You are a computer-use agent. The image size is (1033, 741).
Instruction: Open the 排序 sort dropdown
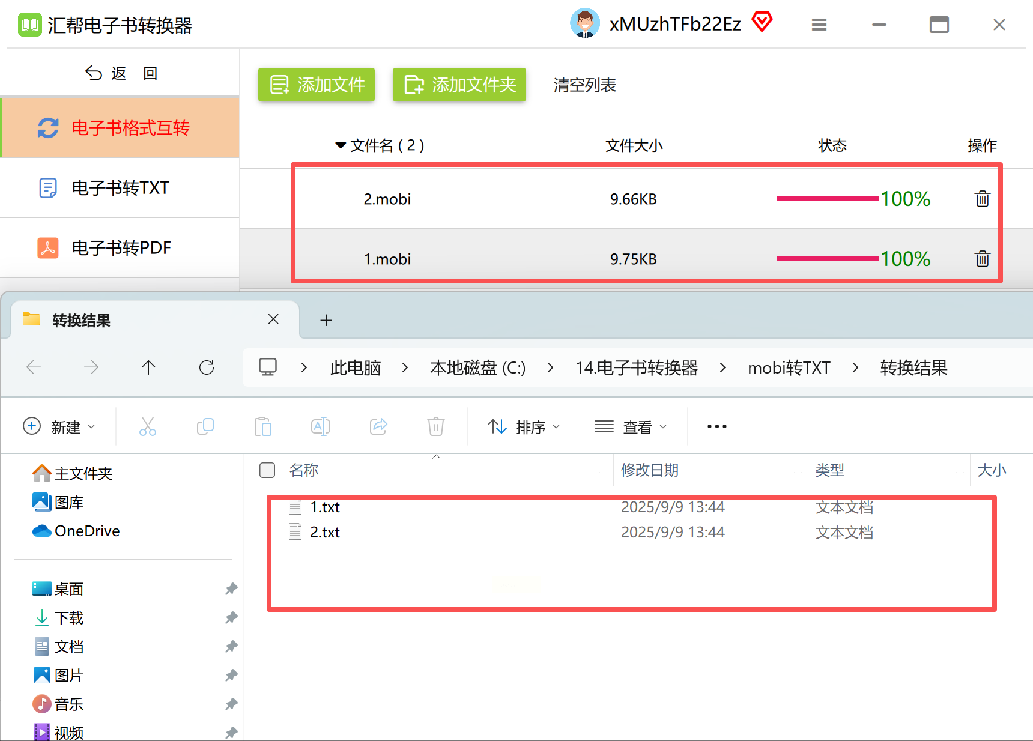[524, 427]
